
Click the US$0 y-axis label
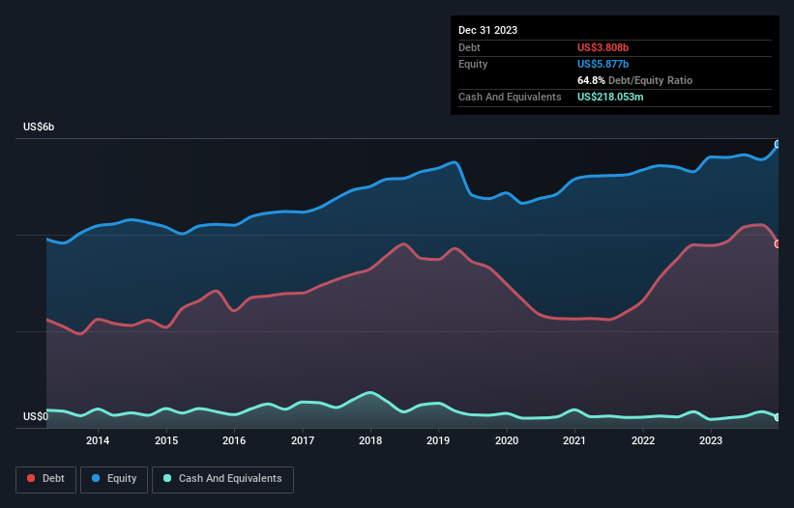[x=36, y=416]
